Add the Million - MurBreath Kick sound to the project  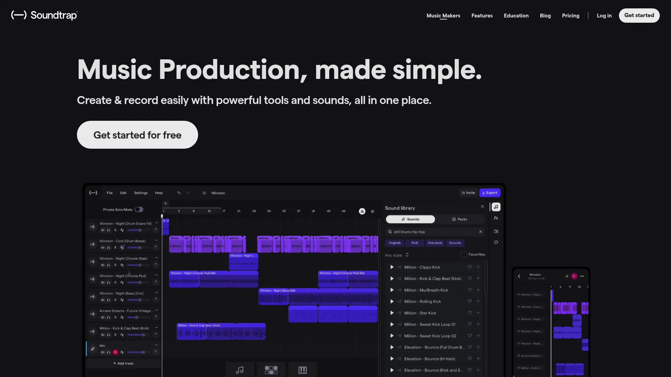pyautogui.click(x=478, y=290)
